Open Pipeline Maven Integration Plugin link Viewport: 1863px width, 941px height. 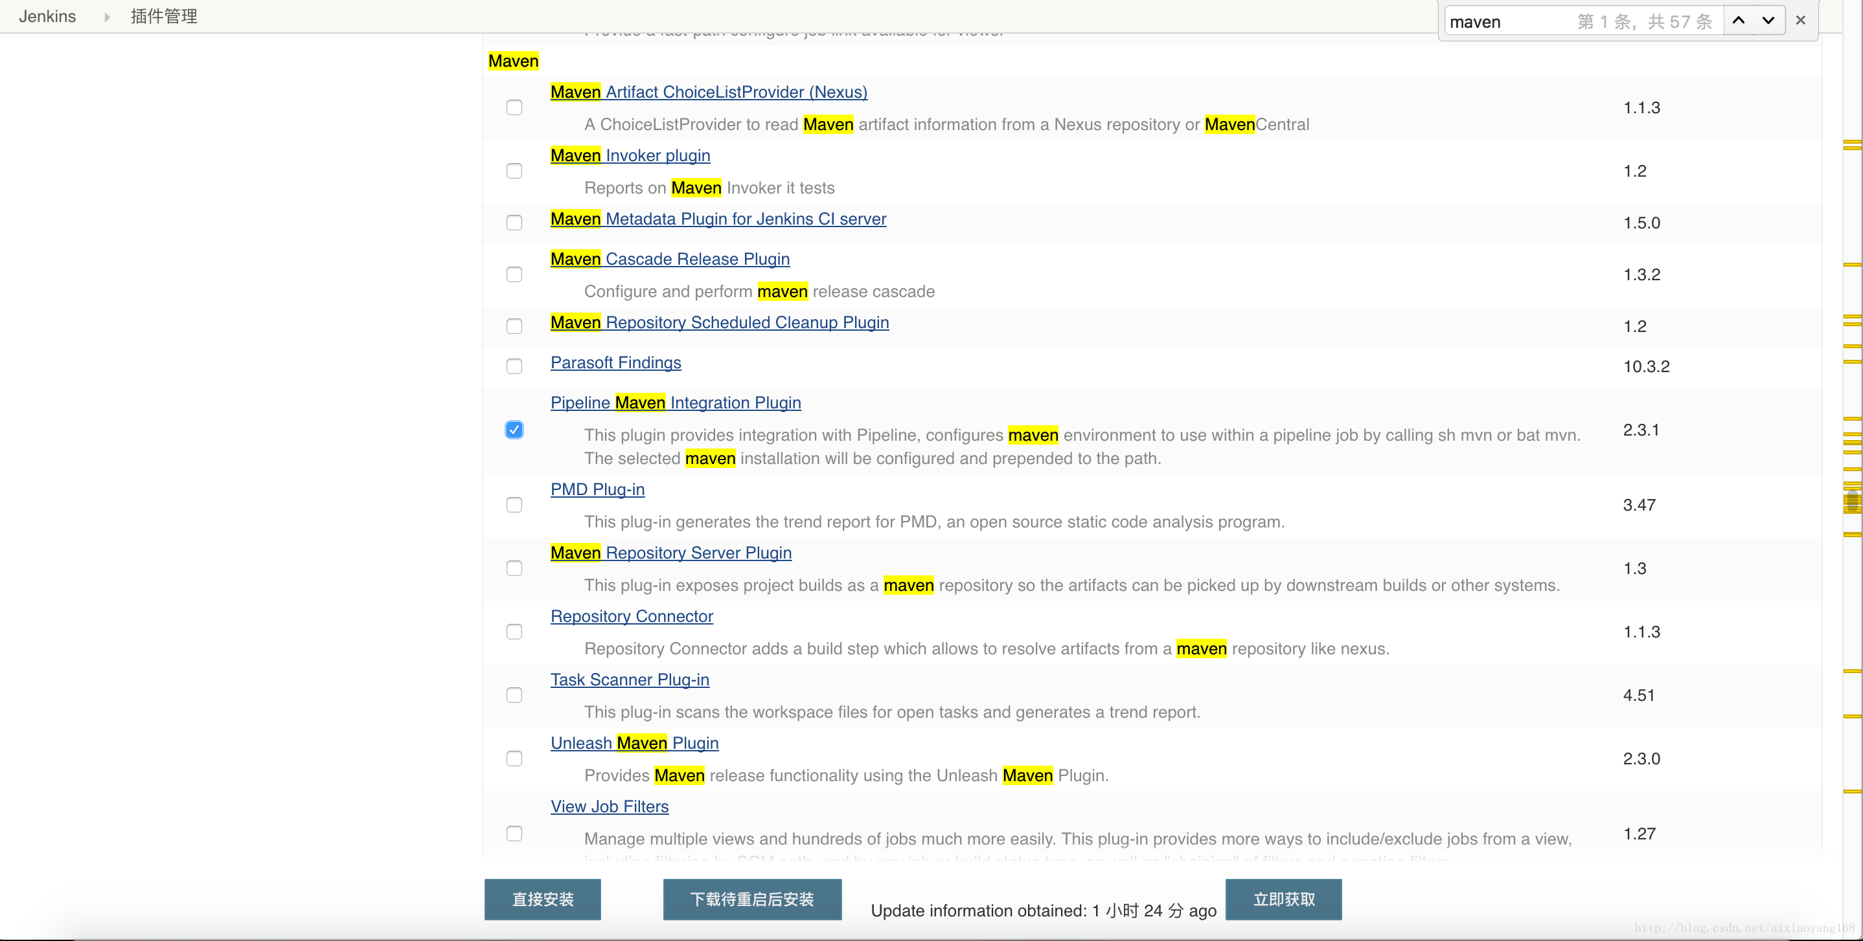[x=676, y=403]
